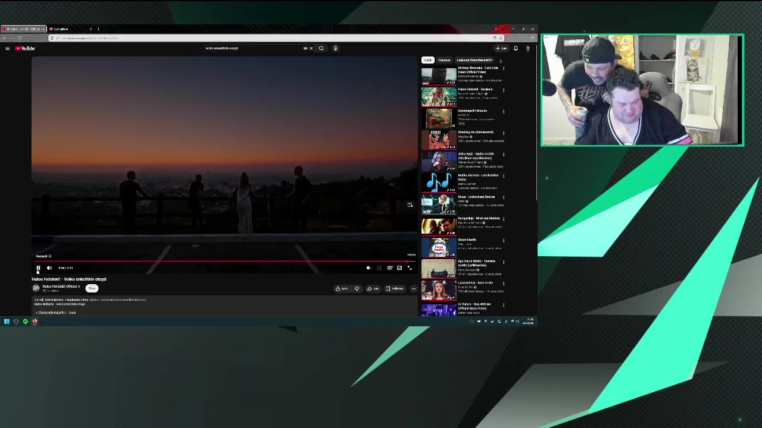Show more filter chips with the arrow
762x428 pixels.
pos(501,60)
